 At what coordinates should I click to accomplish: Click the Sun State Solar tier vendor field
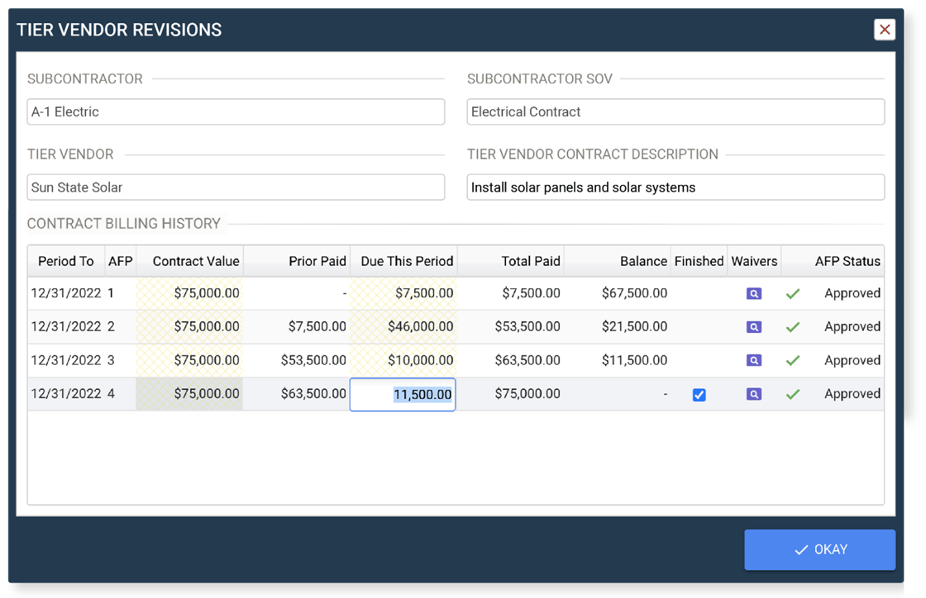tap(236, 187)
